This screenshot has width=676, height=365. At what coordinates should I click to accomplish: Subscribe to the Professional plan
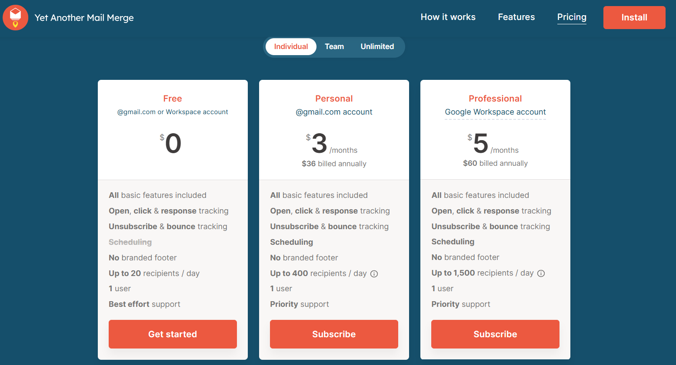click(x=495, y=334)
